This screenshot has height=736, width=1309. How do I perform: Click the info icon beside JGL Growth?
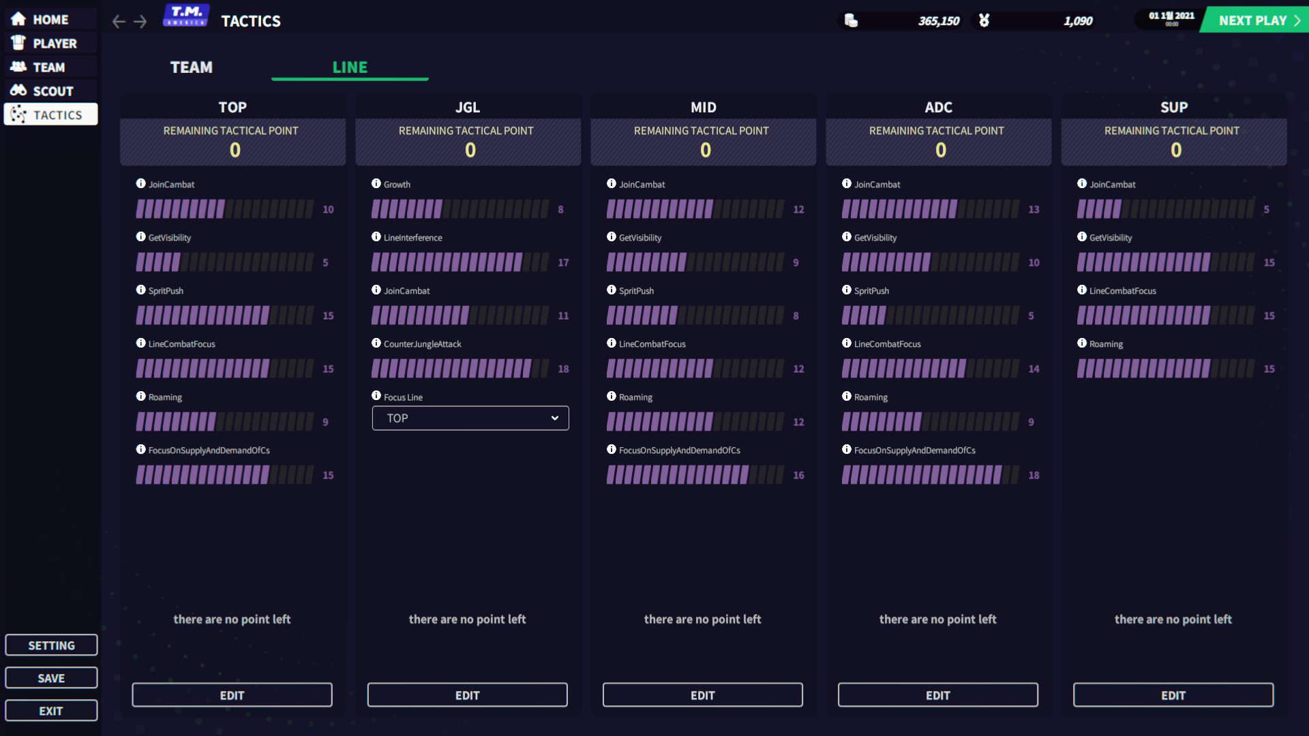coord(376,183)
